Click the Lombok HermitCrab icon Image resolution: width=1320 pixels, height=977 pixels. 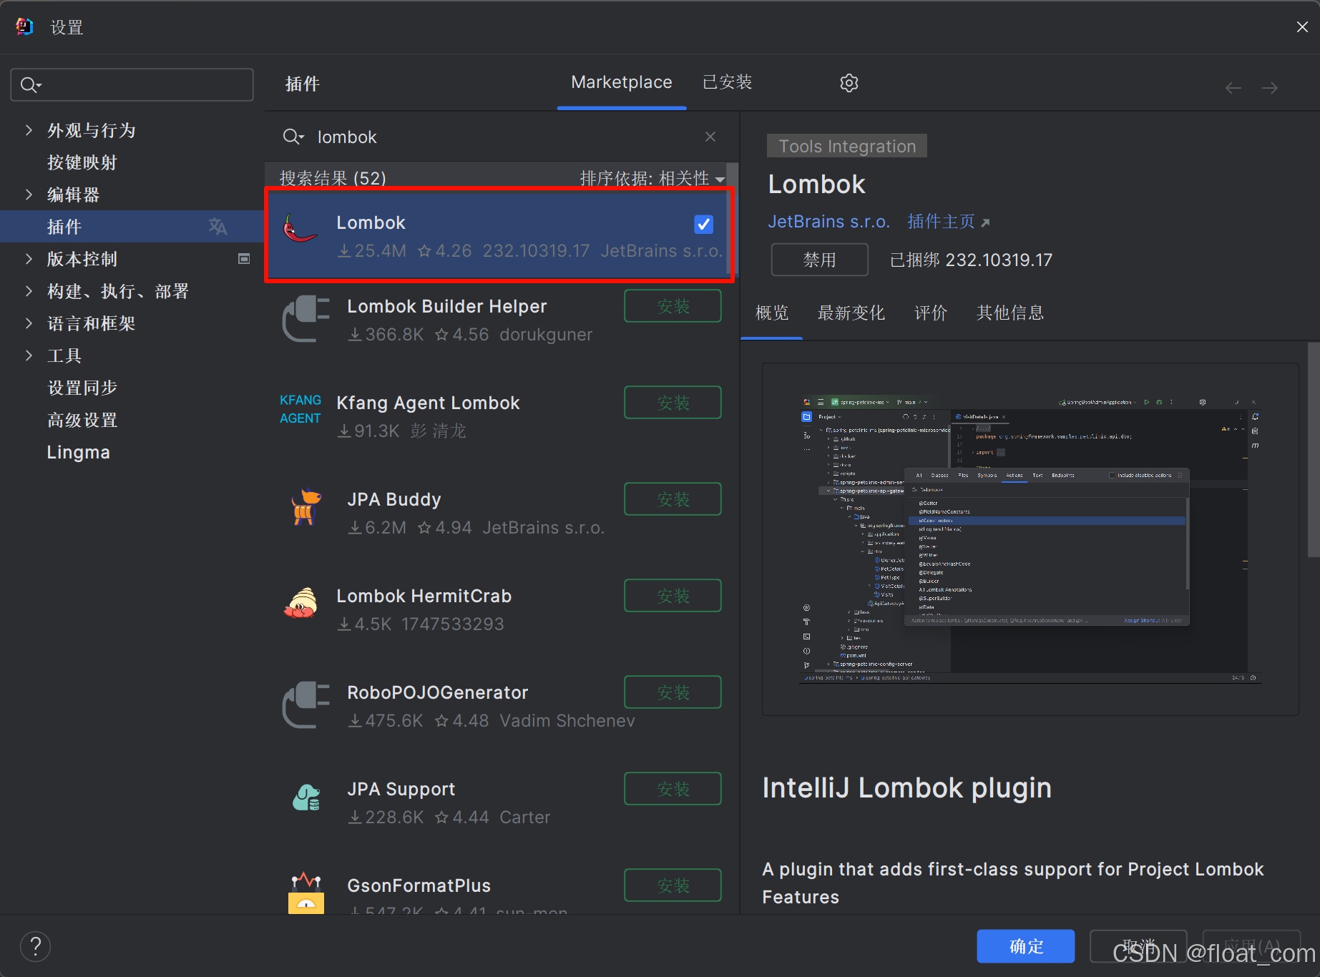coord(300,603)
